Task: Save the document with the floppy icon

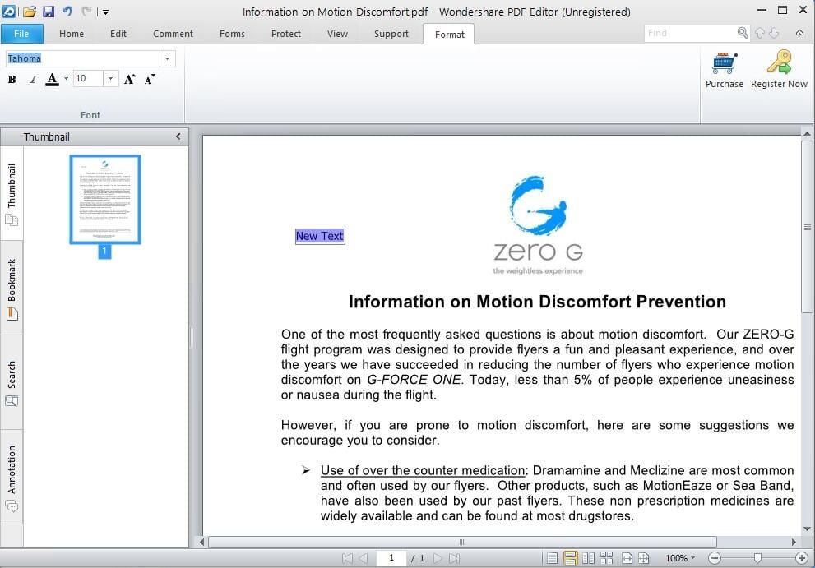Action: tap(49, 11)
